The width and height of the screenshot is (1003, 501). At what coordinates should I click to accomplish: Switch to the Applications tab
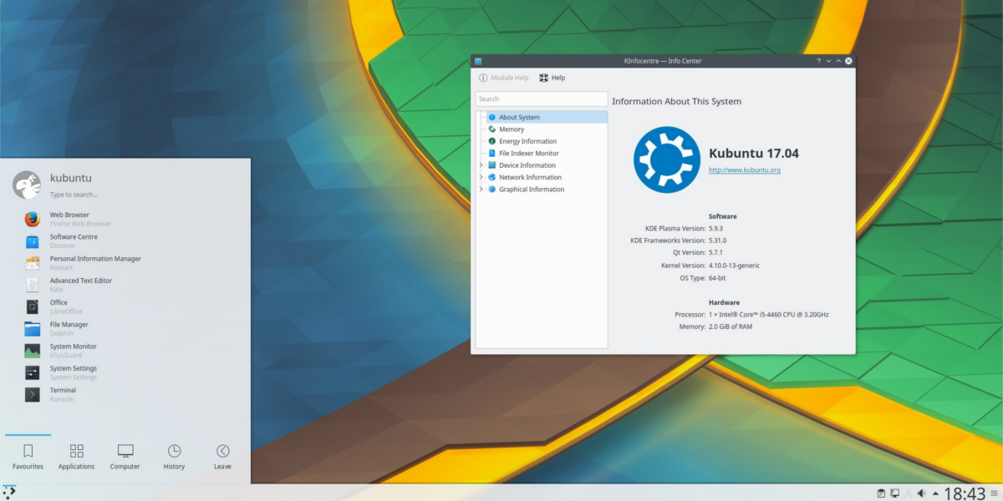click(x=77, y=457)
